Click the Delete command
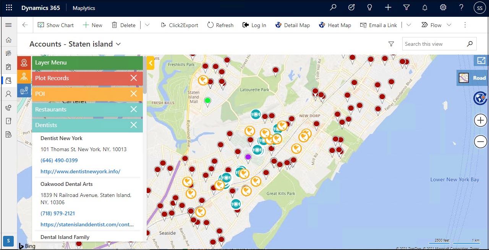This screenshot has width=489, height=250. click(123, 25)
